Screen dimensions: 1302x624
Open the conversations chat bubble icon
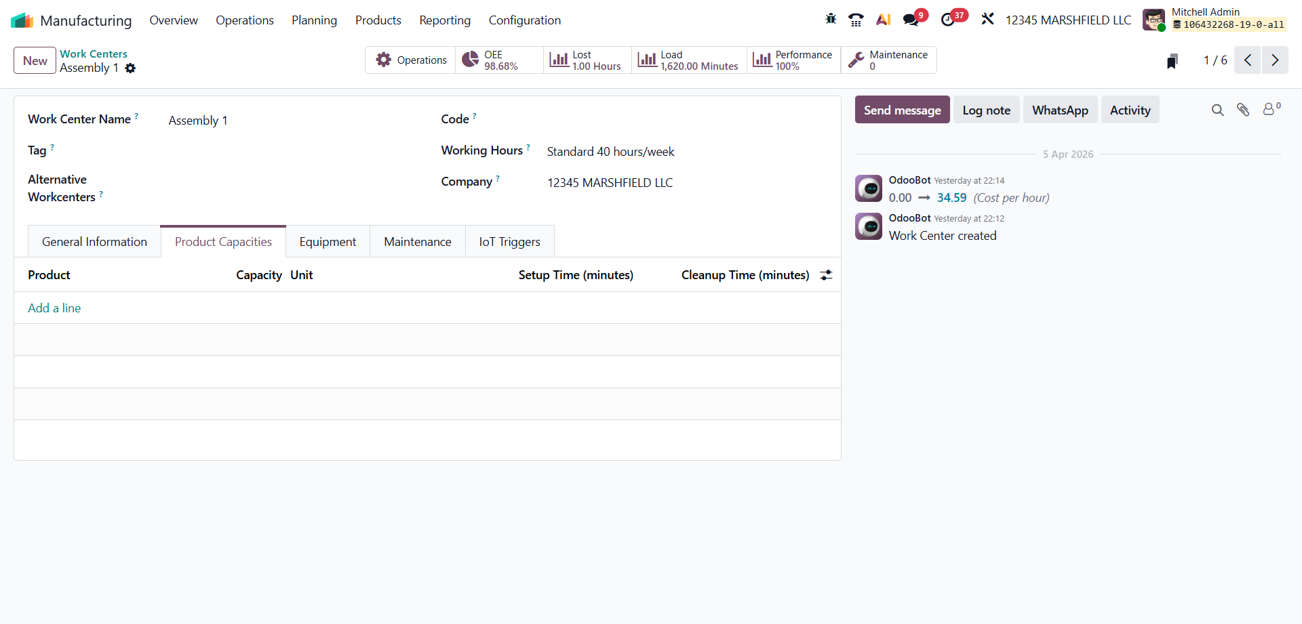(x=911, y=20)
